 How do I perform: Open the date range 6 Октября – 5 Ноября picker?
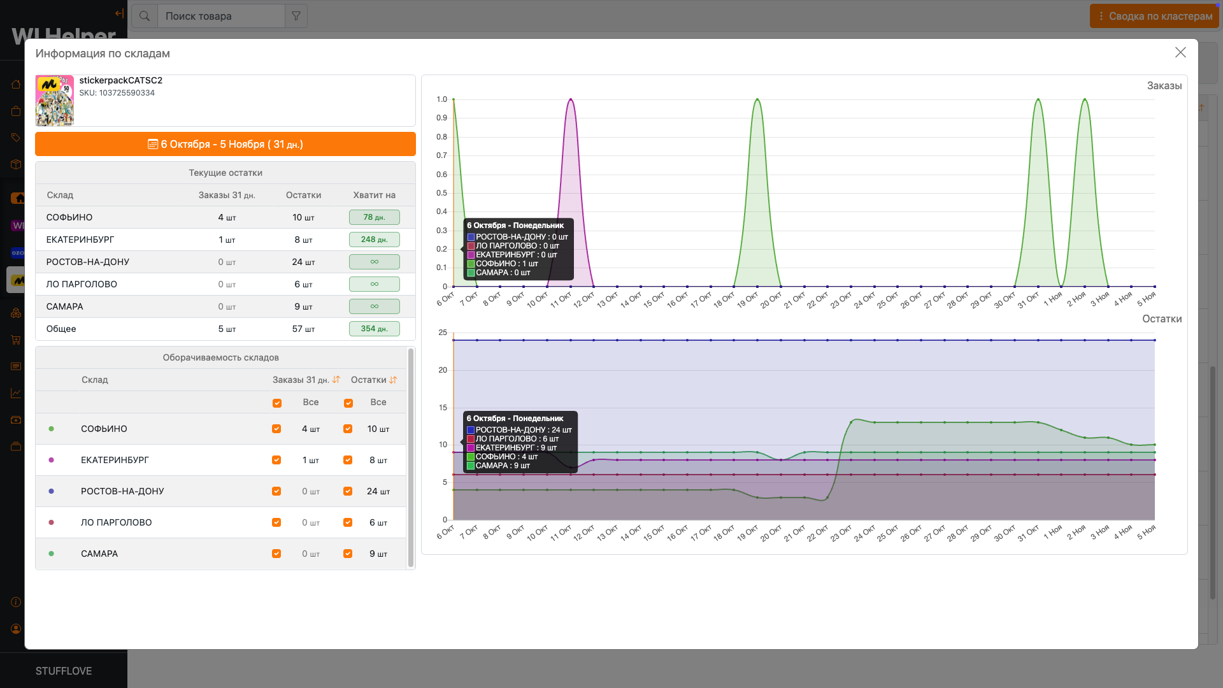point(225,144)
